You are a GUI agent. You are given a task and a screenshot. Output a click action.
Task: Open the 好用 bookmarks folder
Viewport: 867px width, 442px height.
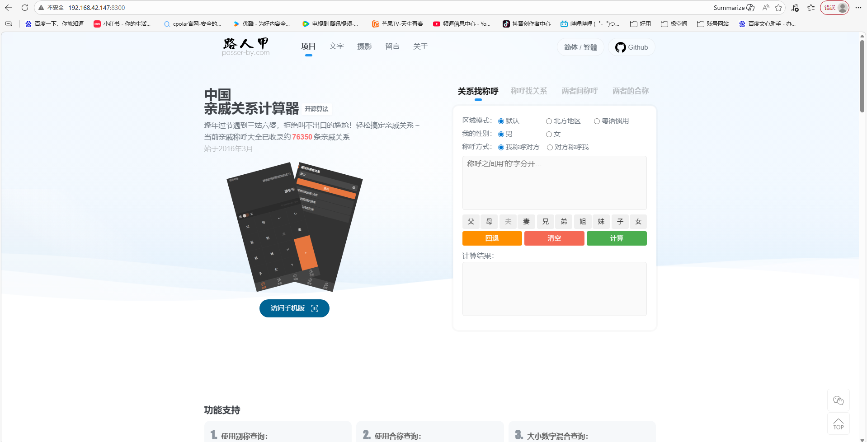pos(641,24)
